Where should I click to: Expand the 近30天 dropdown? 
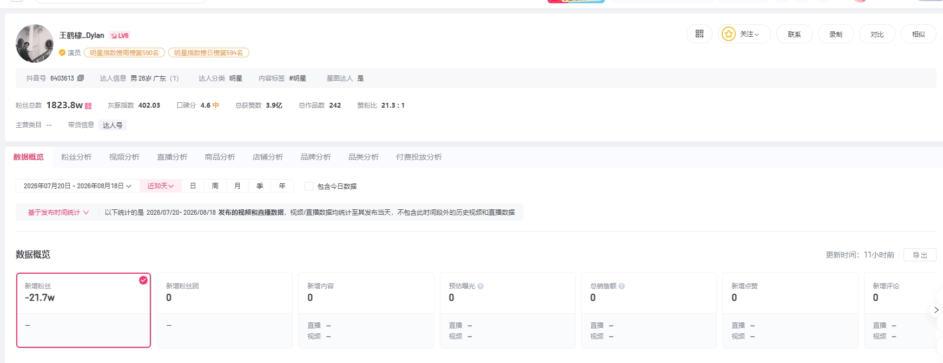[x=161, y=186]
